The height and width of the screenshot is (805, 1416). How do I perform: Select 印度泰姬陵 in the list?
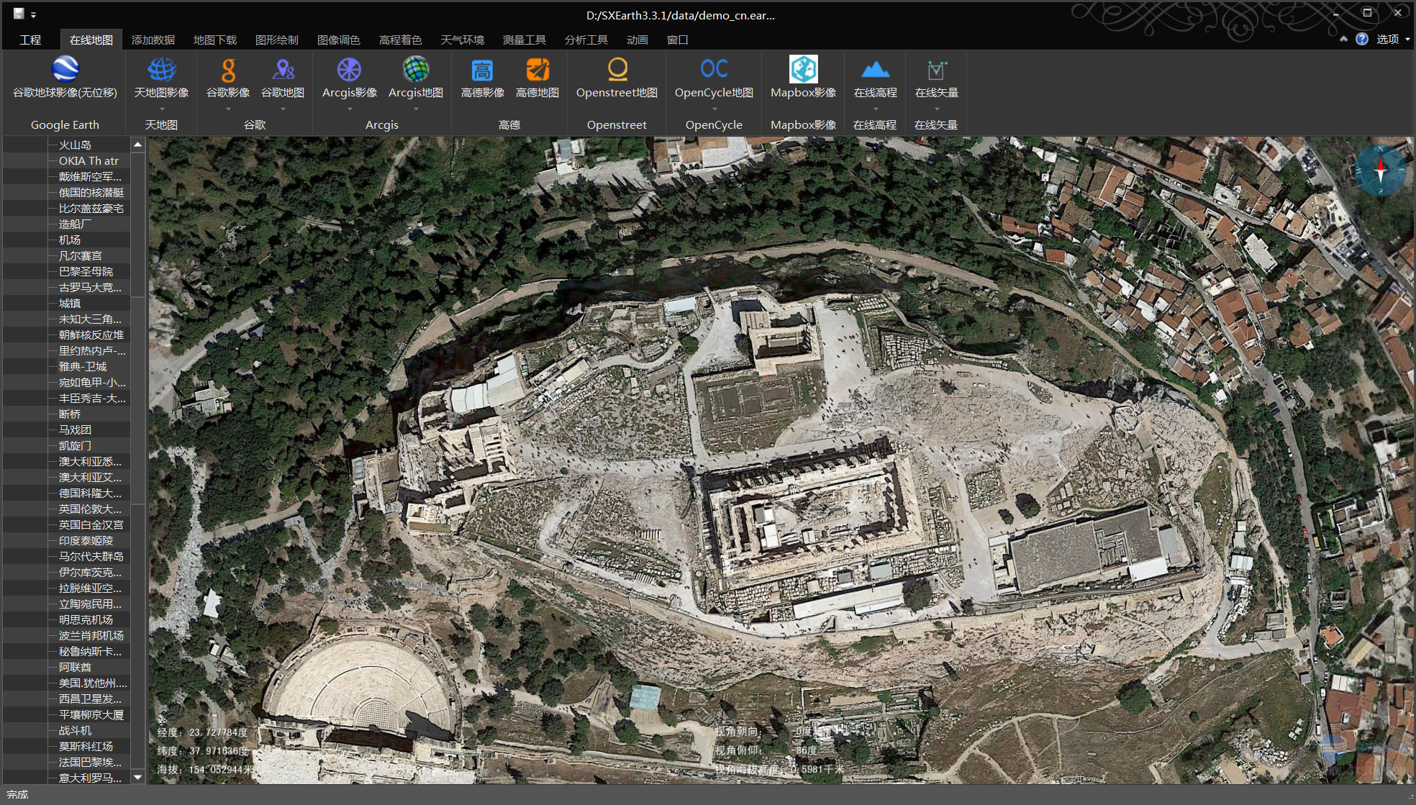coord(86,540)
